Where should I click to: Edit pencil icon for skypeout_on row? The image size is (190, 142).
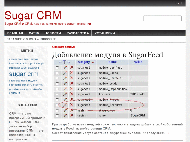click(65, 110)
